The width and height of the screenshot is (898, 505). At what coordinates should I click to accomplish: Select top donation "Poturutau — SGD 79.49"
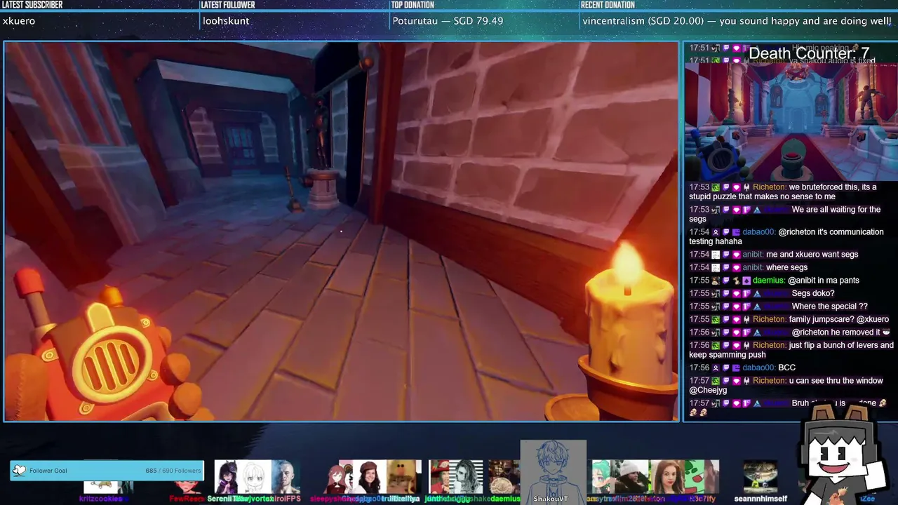448,21
